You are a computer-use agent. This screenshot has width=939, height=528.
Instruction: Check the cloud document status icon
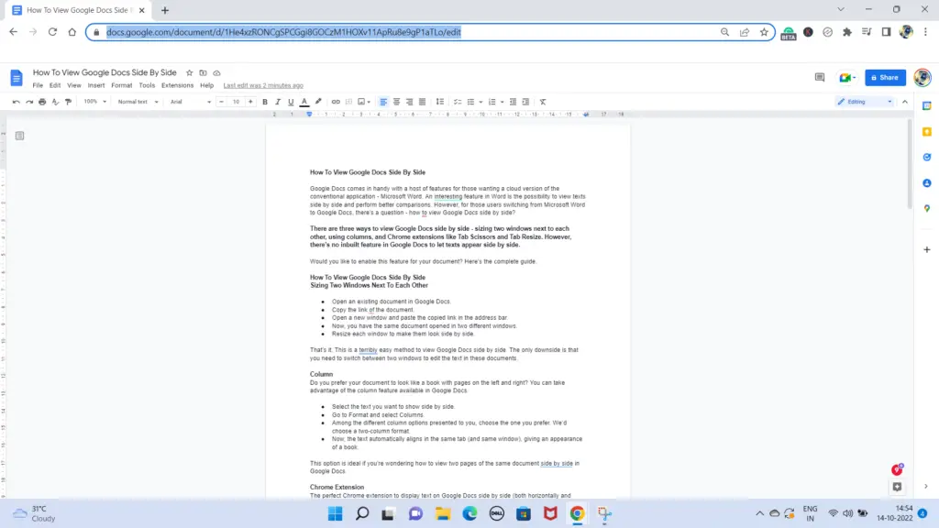[x=216, y=73]
